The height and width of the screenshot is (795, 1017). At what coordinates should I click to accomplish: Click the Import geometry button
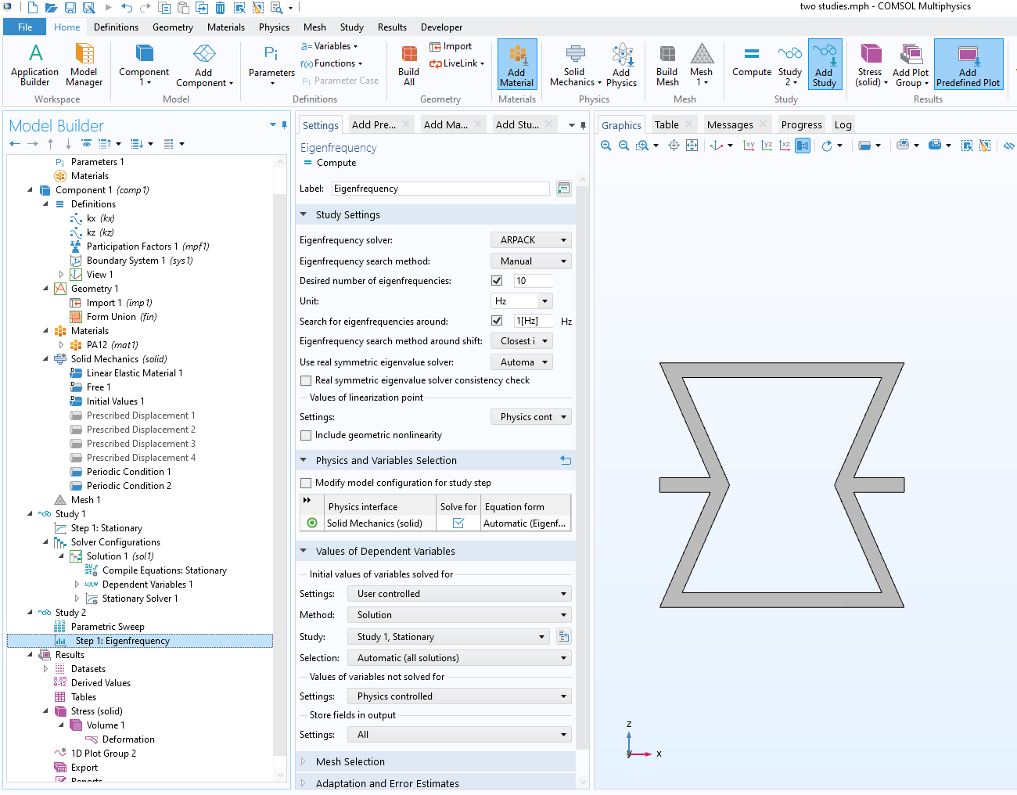point(451,46)
